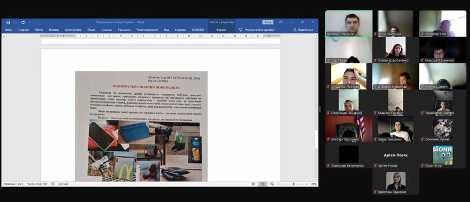Click Альберт Бідоленко's video tile

[349, 129]
